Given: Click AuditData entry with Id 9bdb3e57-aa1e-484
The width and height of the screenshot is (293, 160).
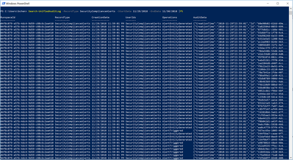Looking at the screenshot, I should tap(241, 100).
